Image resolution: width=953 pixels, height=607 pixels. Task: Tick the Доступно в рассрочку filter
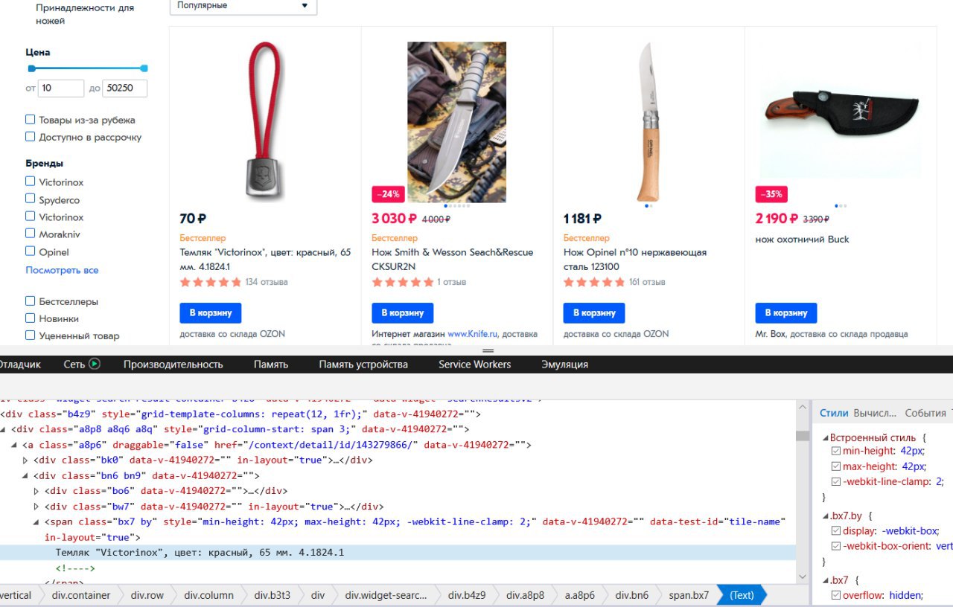[31, 136]
